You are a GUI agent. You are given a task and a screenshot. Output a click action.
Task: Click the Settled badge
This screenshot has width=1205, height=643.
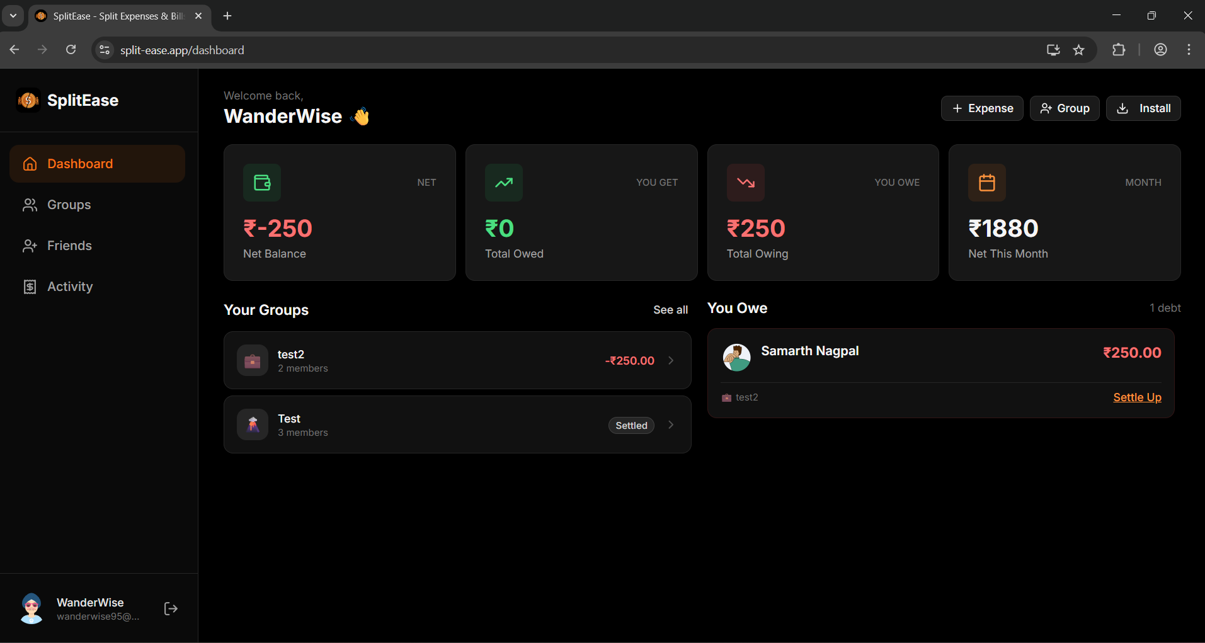point(631,425)
